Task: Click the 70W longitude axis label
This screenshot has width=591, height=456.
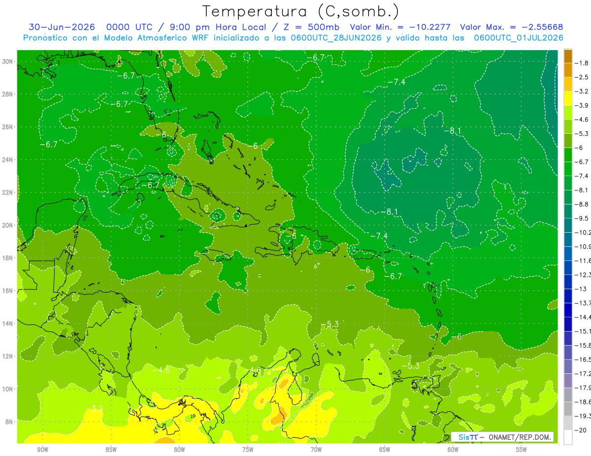Action: [x=316, y=450]
